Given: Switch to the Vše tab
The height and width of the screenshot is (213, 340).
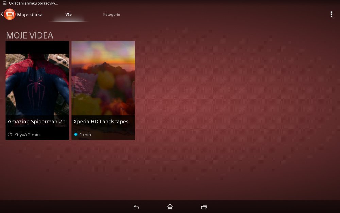Looking at the screenshot, I should coord(69,15).
